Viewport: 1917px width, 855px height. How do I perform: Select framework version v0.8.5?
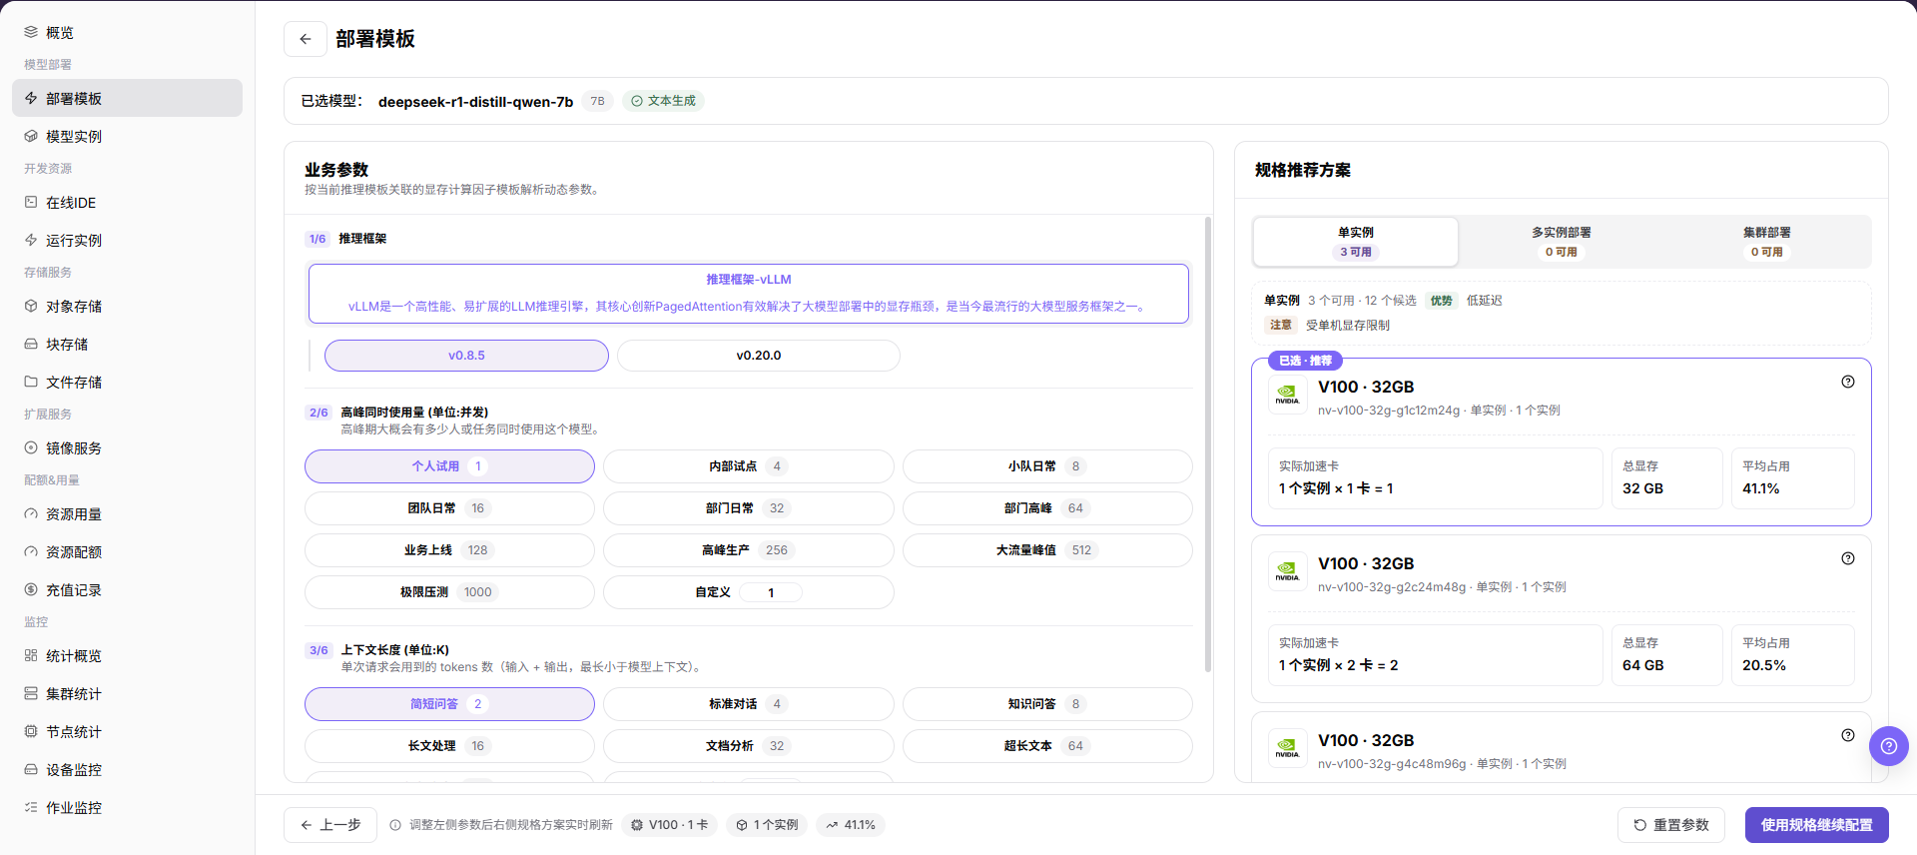466,356
